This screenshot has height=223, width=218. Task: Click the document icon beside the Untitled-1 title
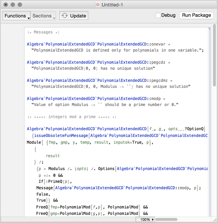[97, 5]
